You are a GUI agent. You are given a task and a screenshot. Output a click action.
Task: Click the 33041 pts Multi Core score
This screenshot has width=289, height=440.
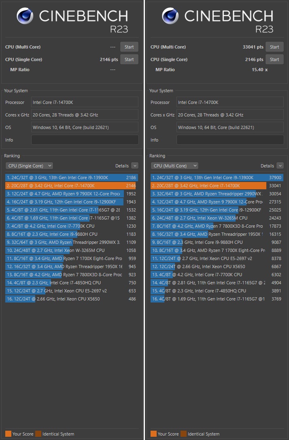253,47
